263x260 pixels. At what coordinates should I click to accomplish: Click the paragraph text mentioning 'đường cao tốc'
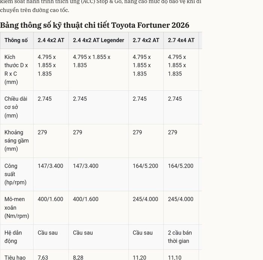[101, 6]
